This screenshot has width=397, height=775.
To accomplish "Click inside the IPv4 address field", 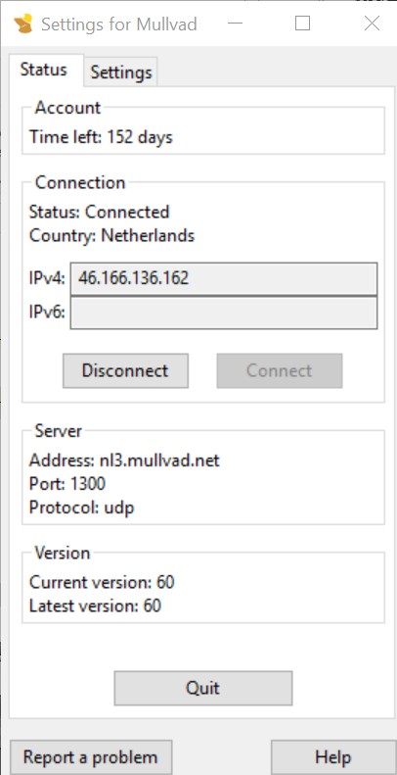I will pyautogui.click(x=224, y=279).
